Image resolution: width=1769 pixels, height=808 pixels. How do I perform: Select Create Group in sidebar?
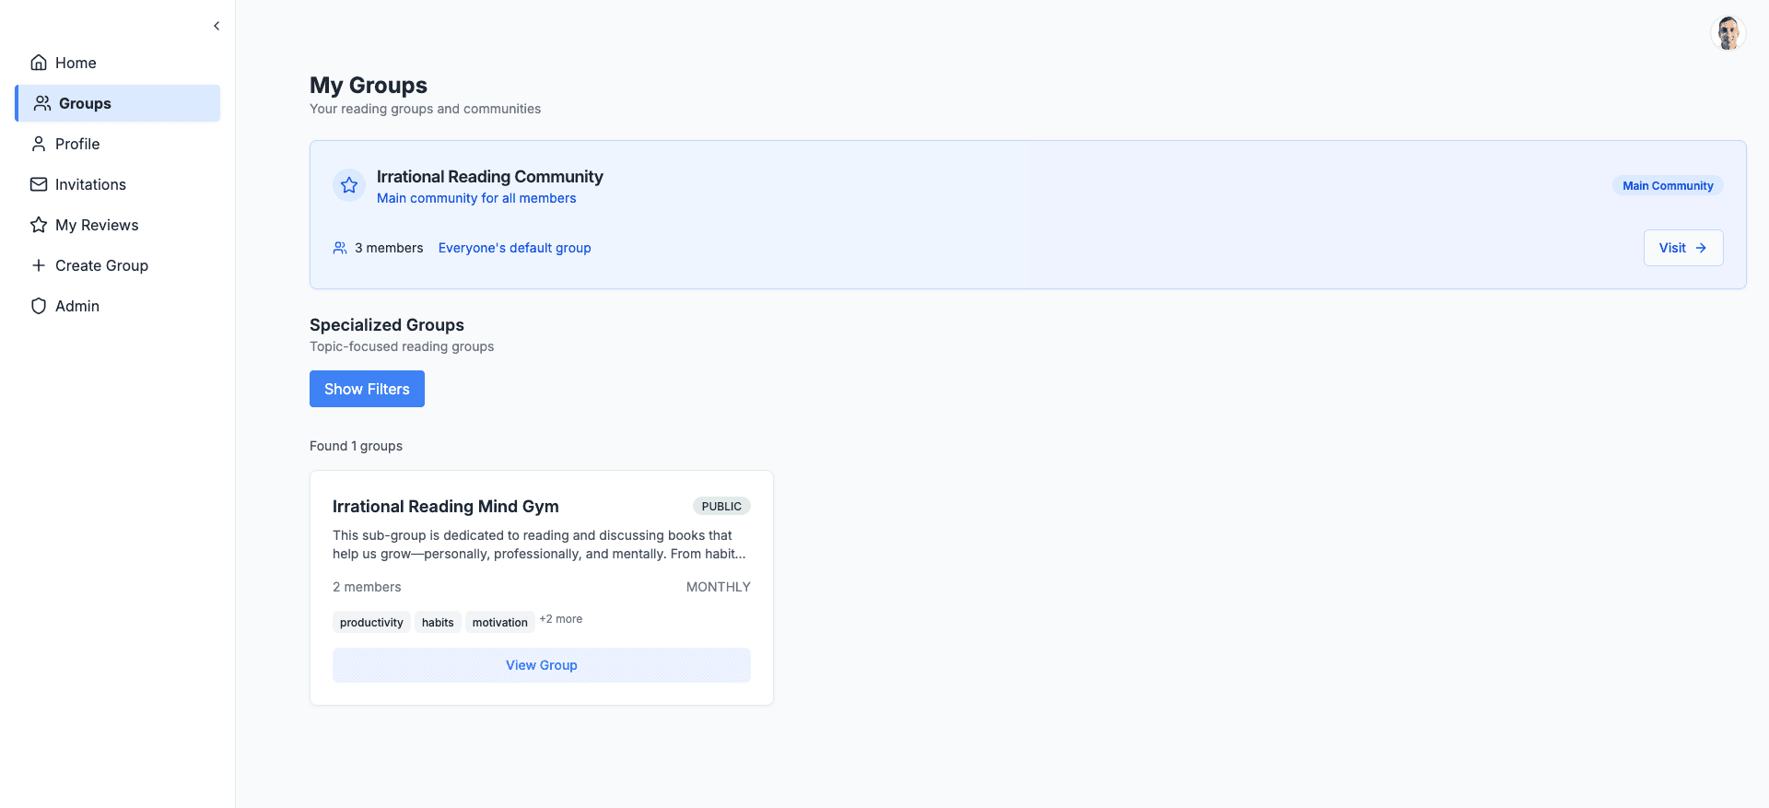pyautogui.click(x=118, y=265)
